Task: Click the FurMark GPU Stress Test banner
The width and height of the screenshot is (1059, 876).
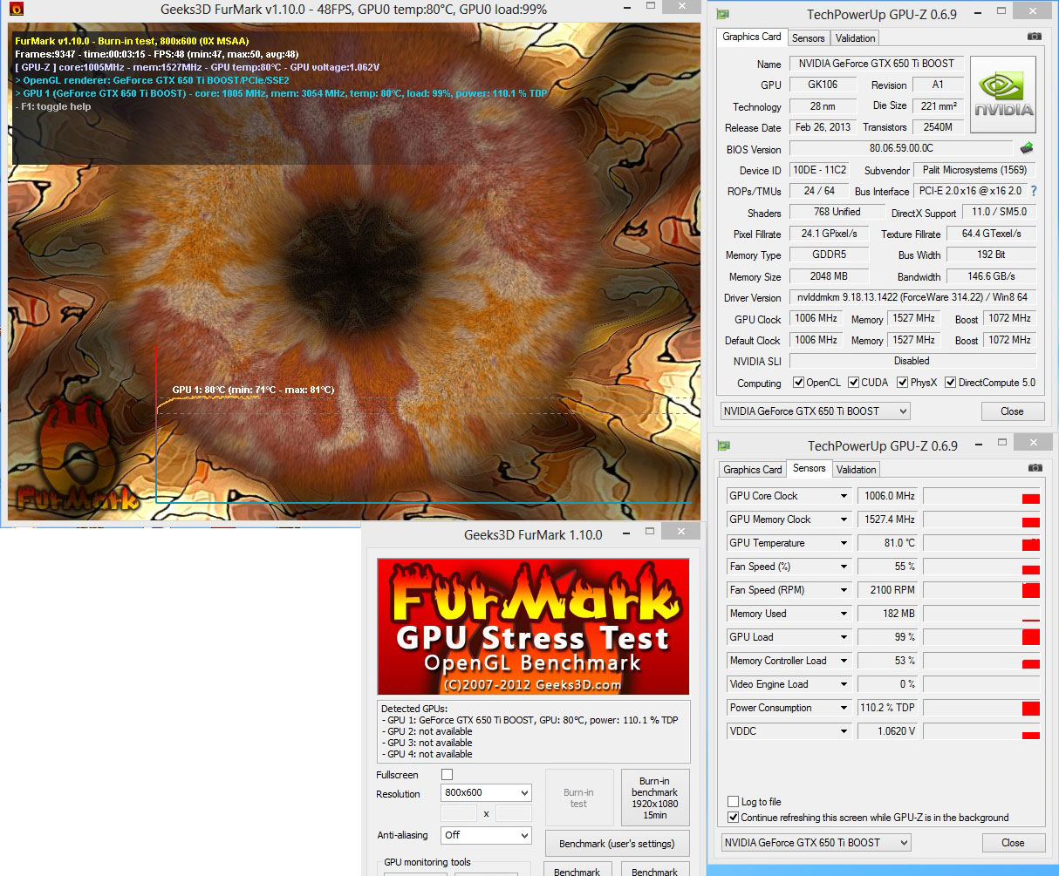Action: click(x=533, y=627)
